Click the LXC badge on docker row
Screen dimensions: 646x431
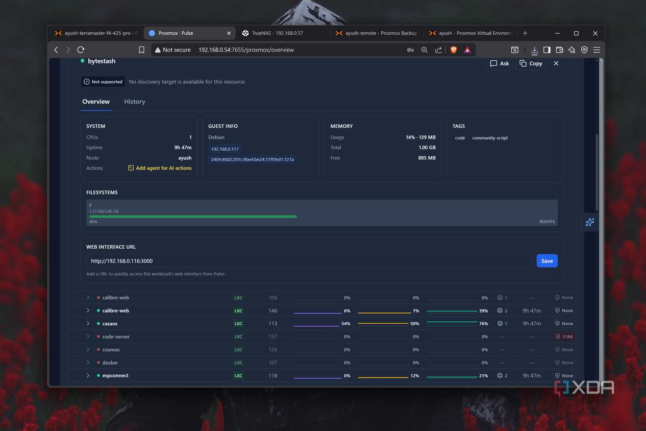coord(238,363)
